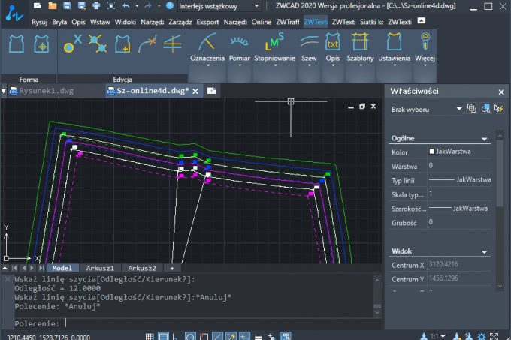Select the orange parallel lines tool in Edycja
The height and width of the screenshot is (340, 511).
point(172,44)
